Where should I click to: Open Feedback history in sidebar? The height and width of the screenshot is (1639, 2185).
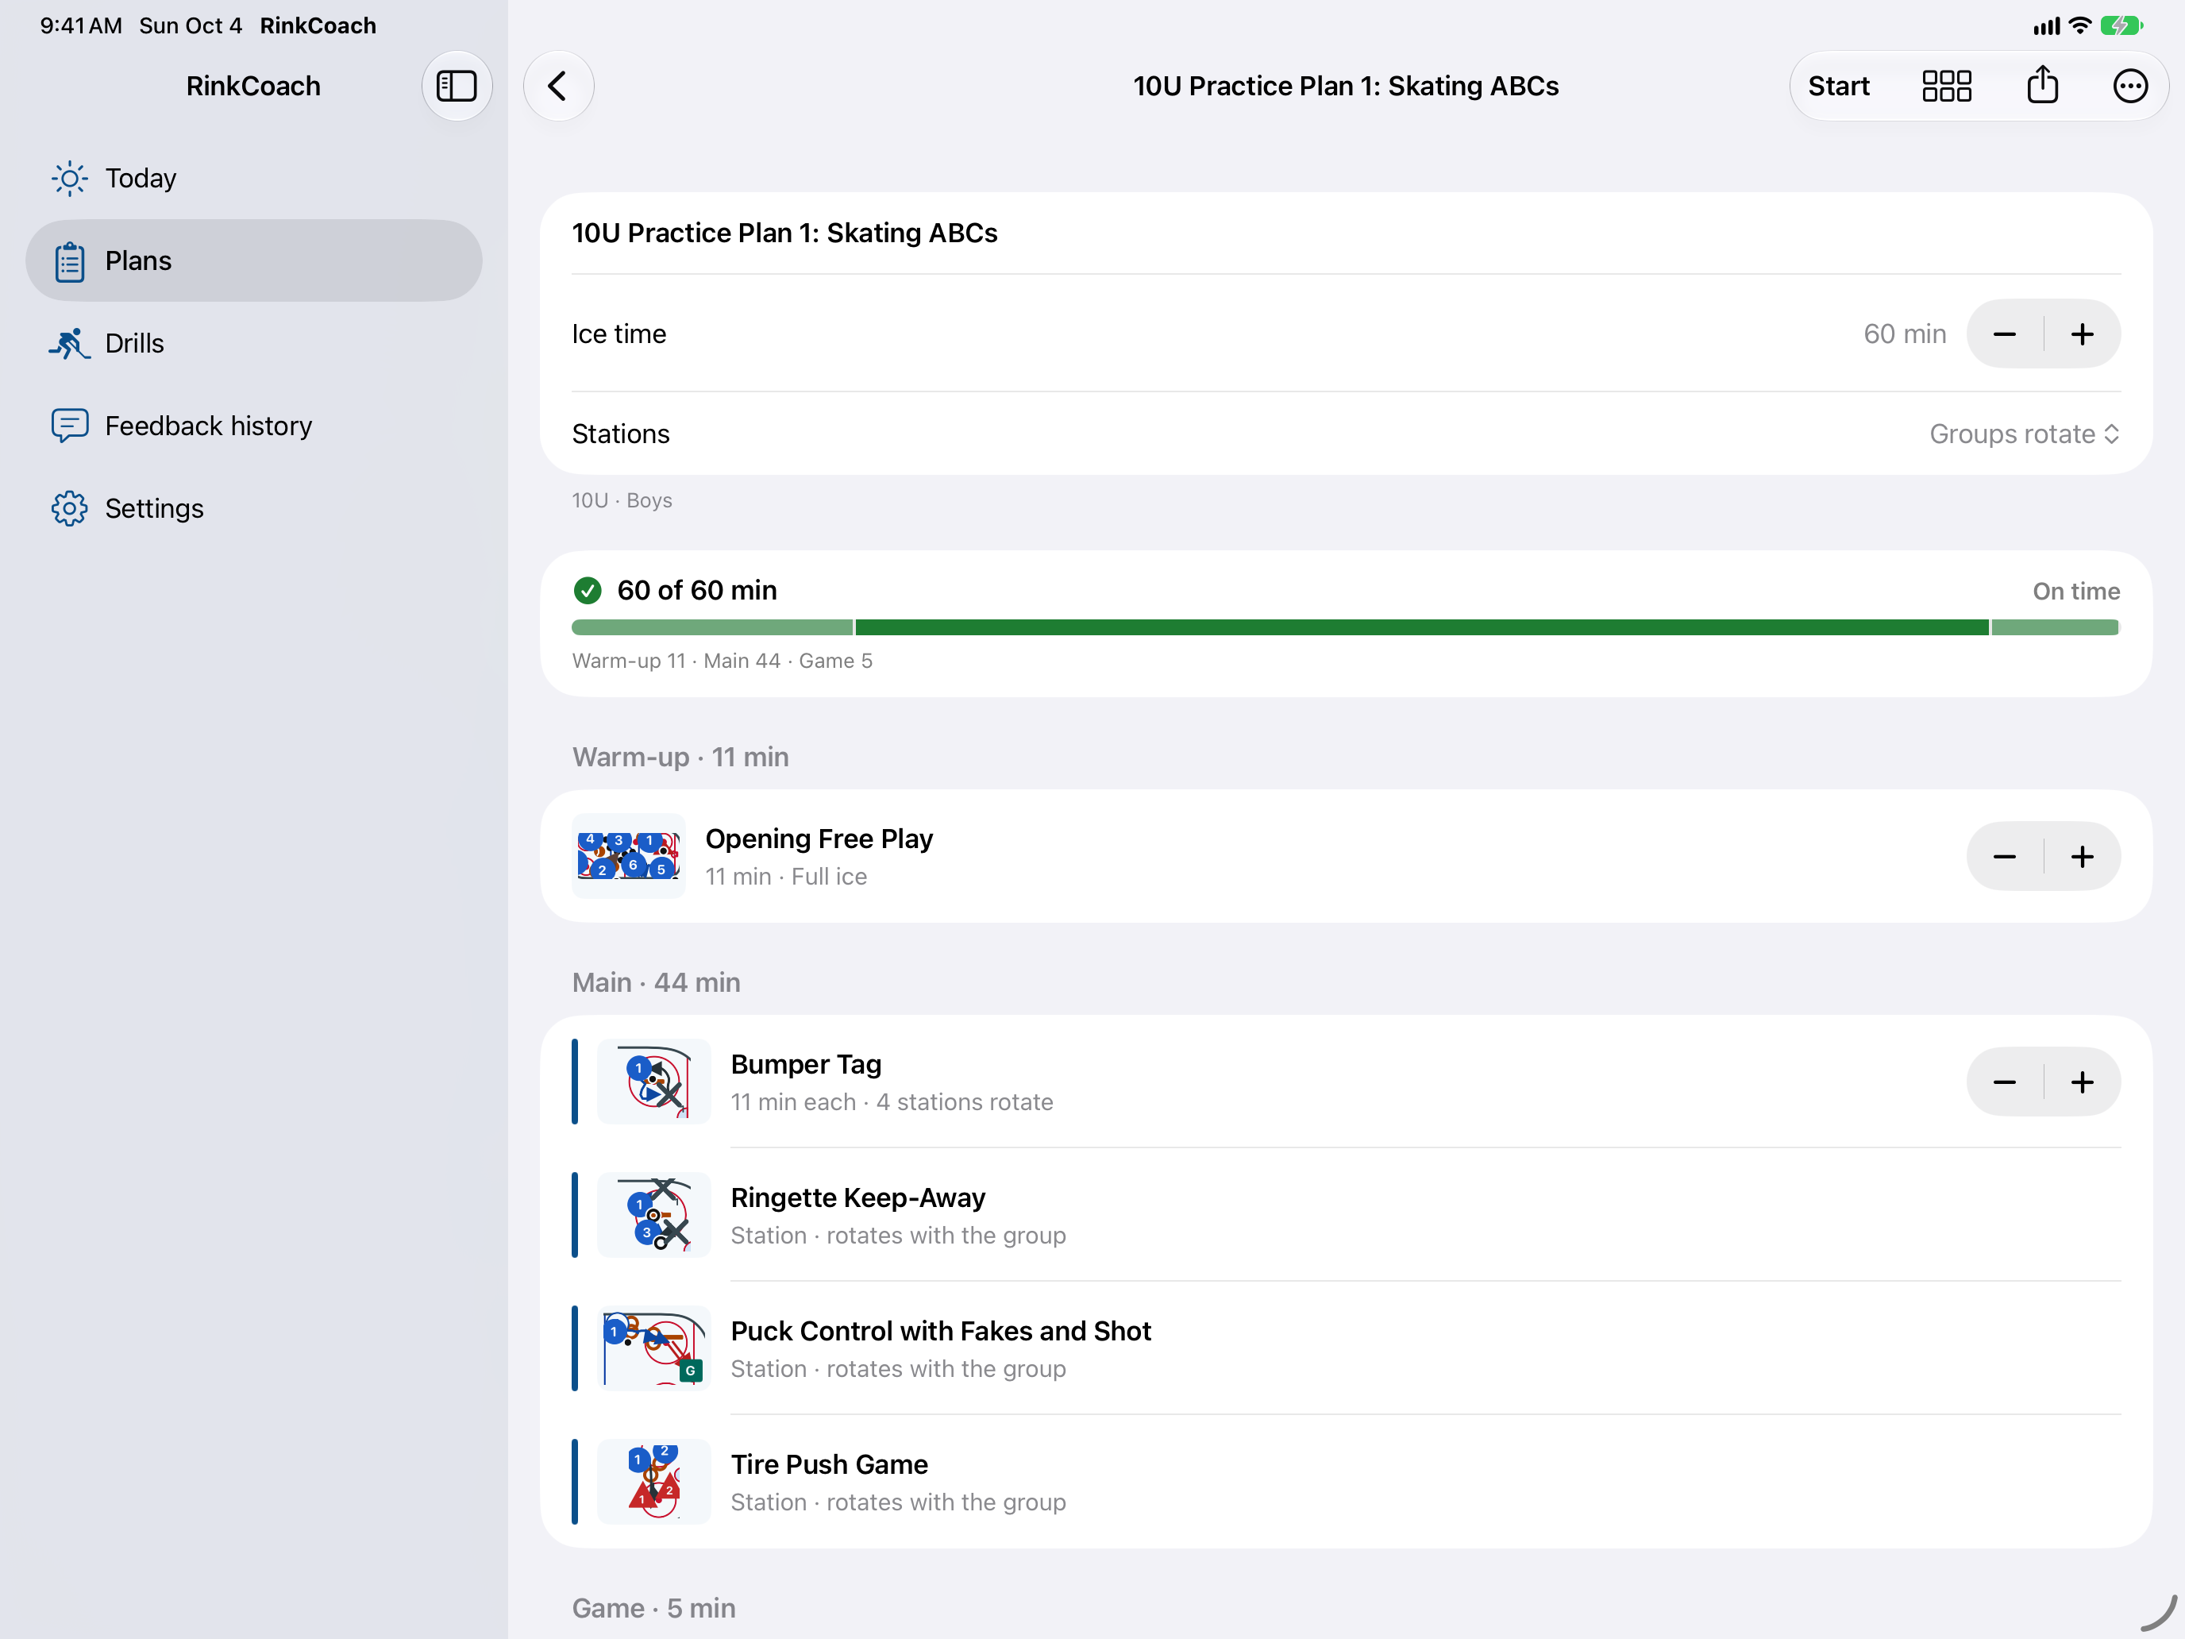pyautogui.click(x=254, y=426)
